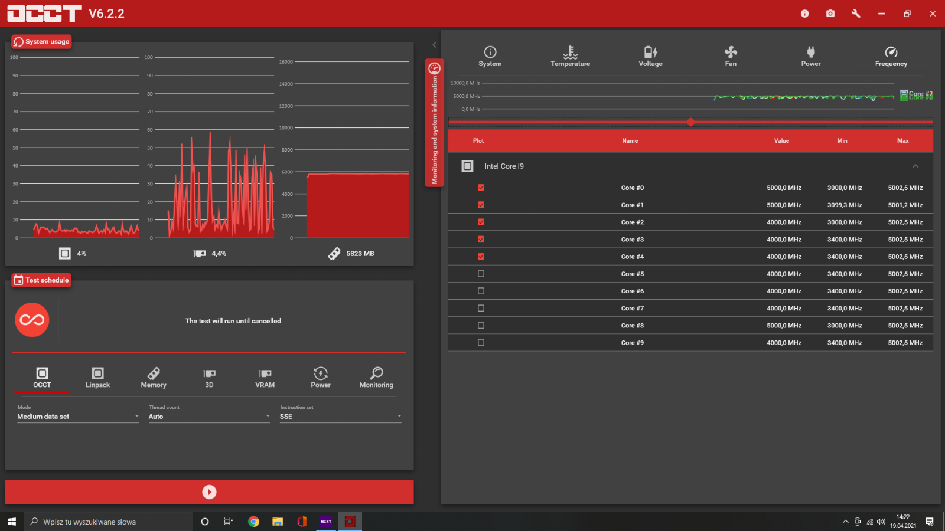Open Office app in taskbar
Image resolution: width=945 pixels, height=531 pixels.
[x=302, y=522]
